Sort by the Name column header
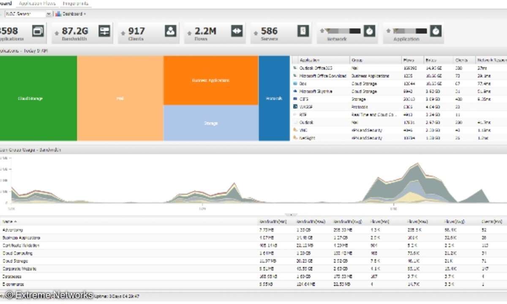Screen dimensions: 507x304 128,221
